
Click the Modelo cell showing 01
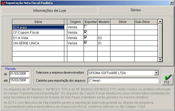[x=104, y=43]
